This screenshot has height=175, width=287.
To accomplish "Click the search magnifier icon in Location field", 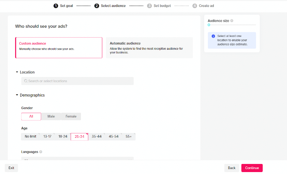I will [26, 81].
